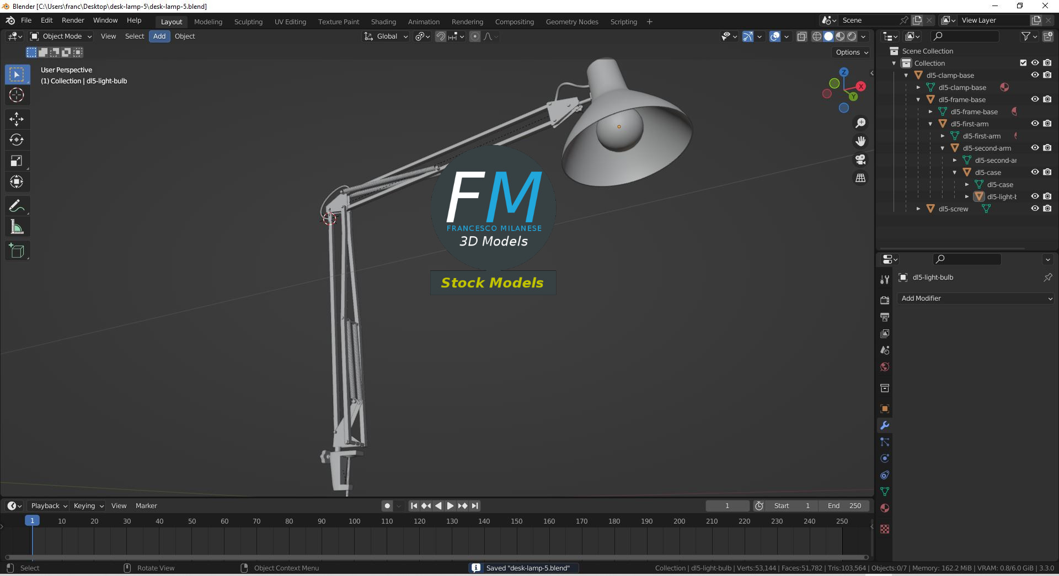Open the Playback dropdown

click(x=49, y=506)
